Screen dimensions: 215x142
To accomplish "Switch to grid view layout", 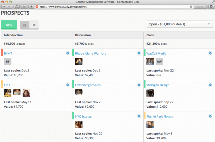I will (25, 25).
